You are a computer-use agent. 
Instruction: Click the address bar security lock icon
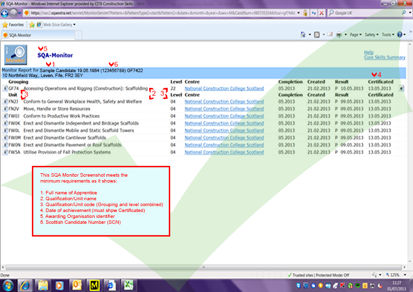(x=305, y=13)
